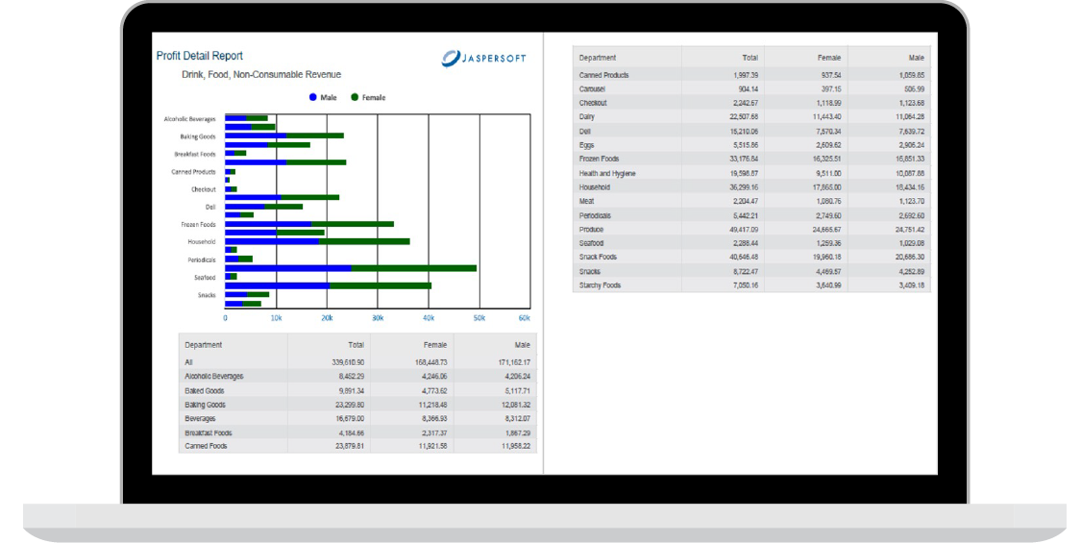
Task: Sort by Department header above the All row
Action: (204, 345)
